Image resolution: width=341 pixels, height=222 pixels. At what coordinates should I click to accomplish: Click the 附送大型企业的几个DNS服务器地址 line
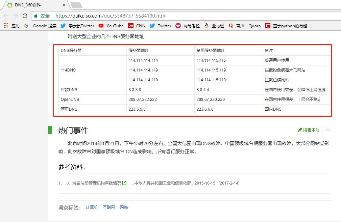coord(106,36)
